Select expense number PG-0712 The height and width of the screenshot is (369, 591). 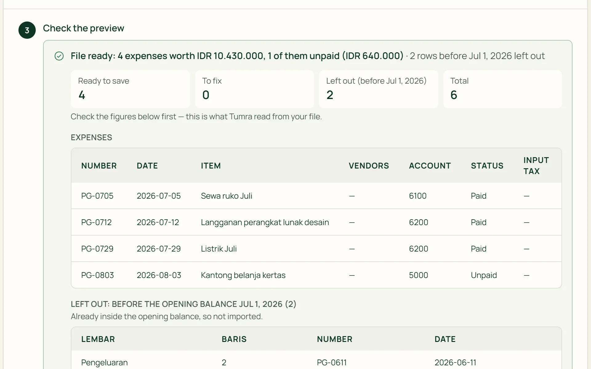pos(96,222)
